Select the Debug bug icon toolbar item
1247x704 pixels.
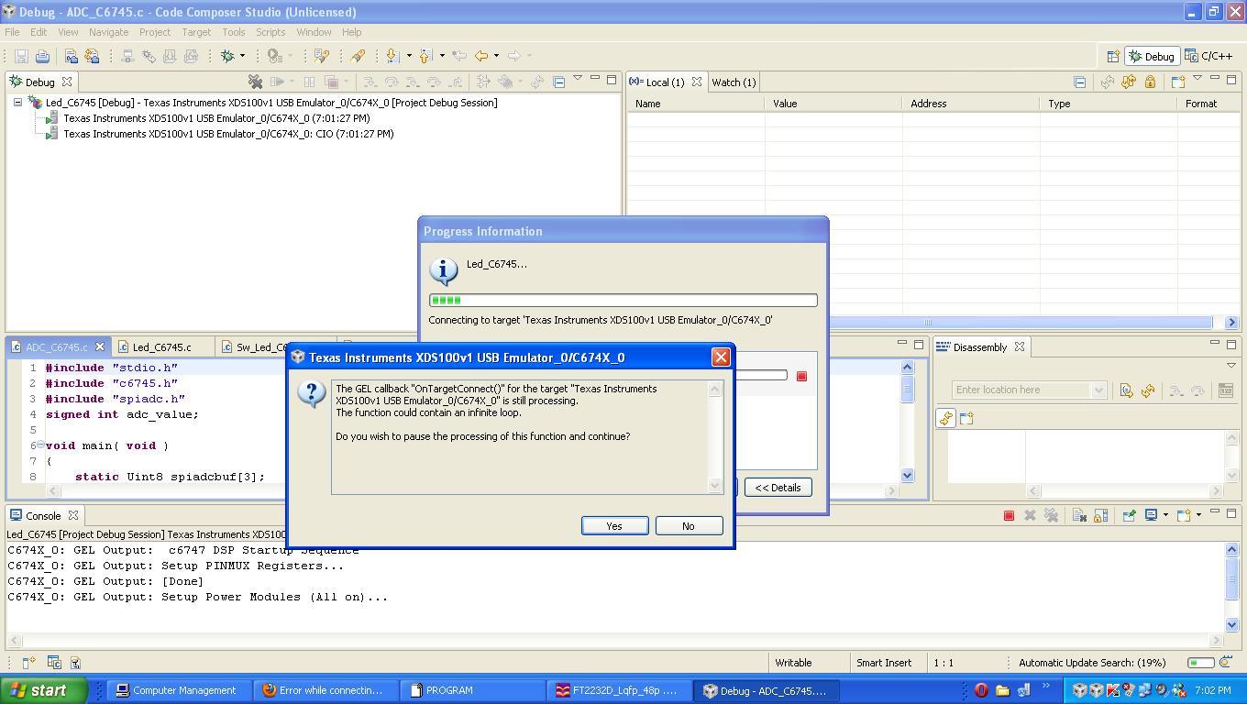tap(227, 56)
